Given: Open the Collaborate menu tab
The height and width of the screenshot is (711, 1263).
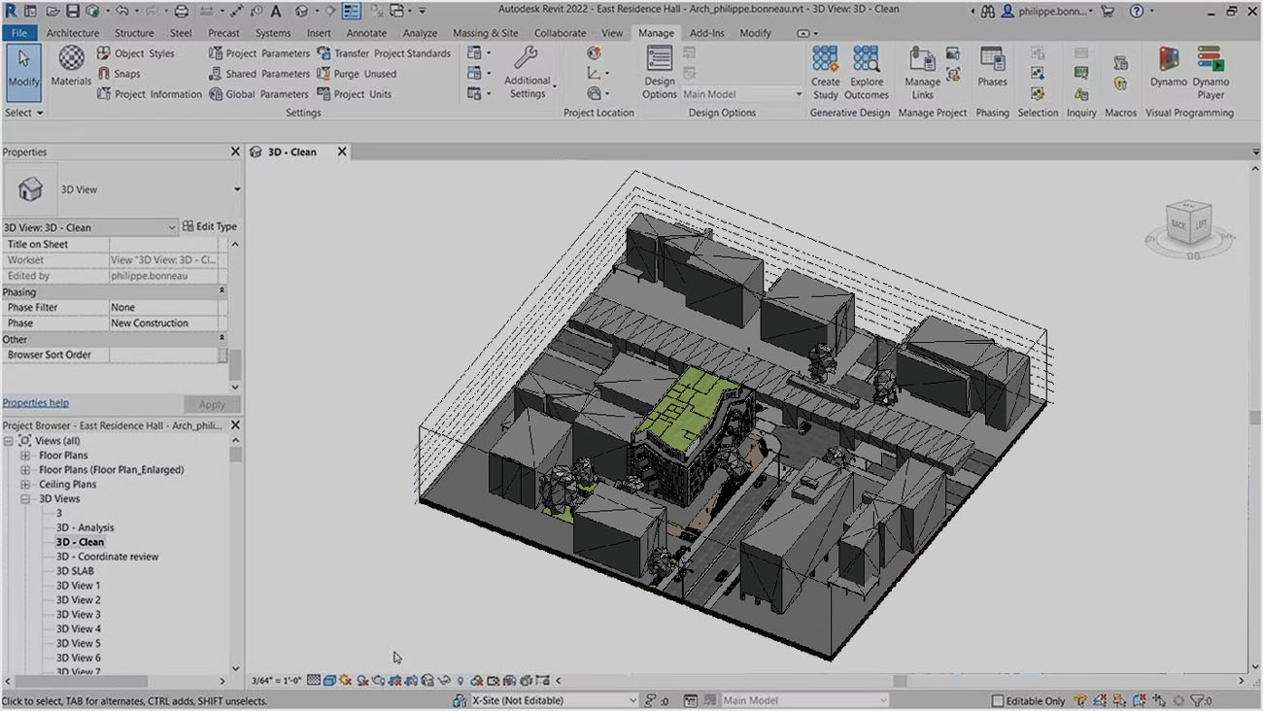Looking at the screenshot, I should (561, 32).
